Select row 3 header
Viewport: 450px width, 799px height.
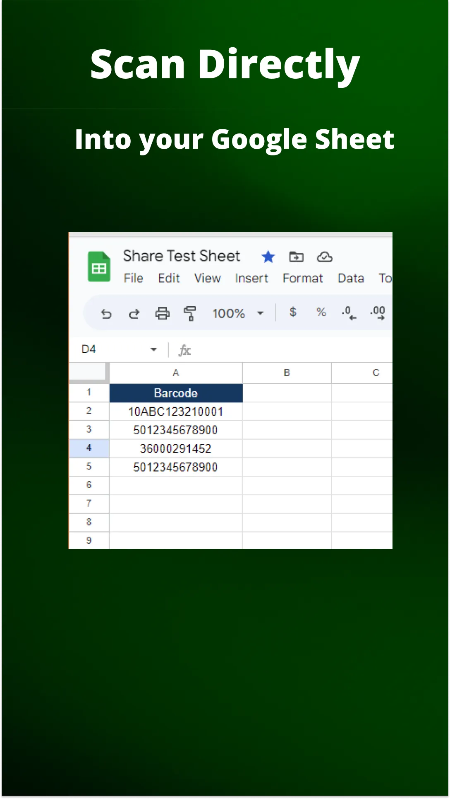(89, 430)
